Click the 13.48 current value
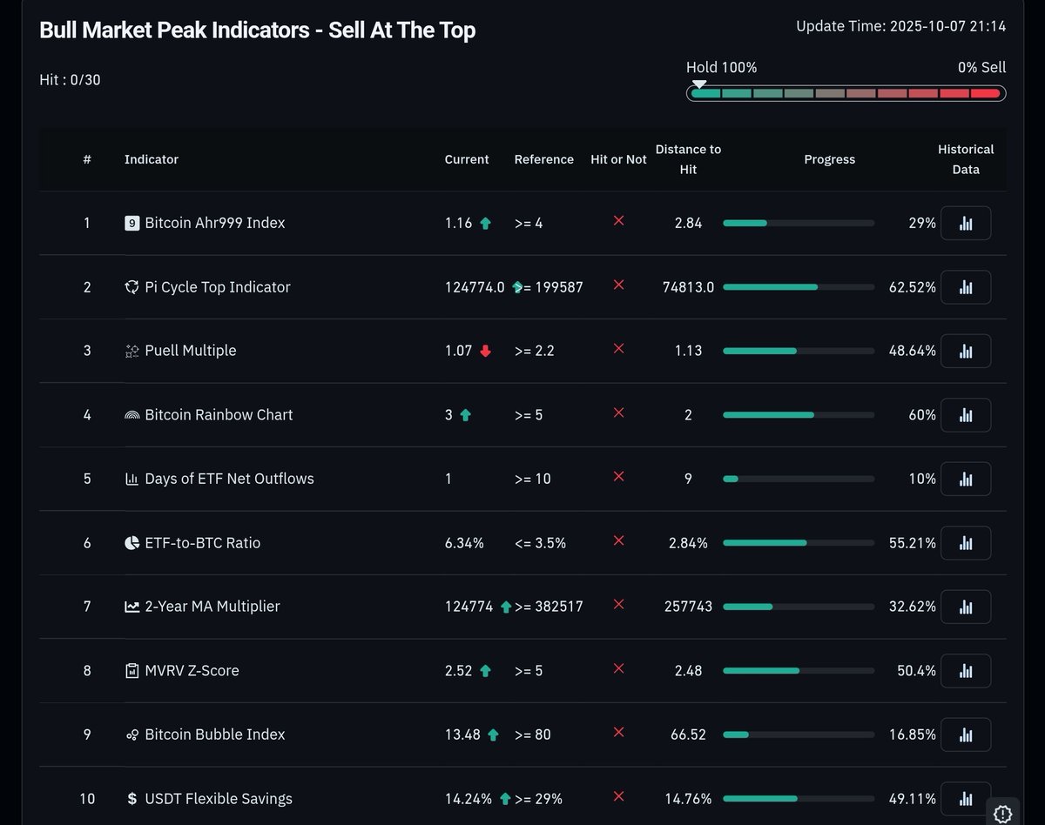This screenshot has width=1045, height=825. [462, 734]
